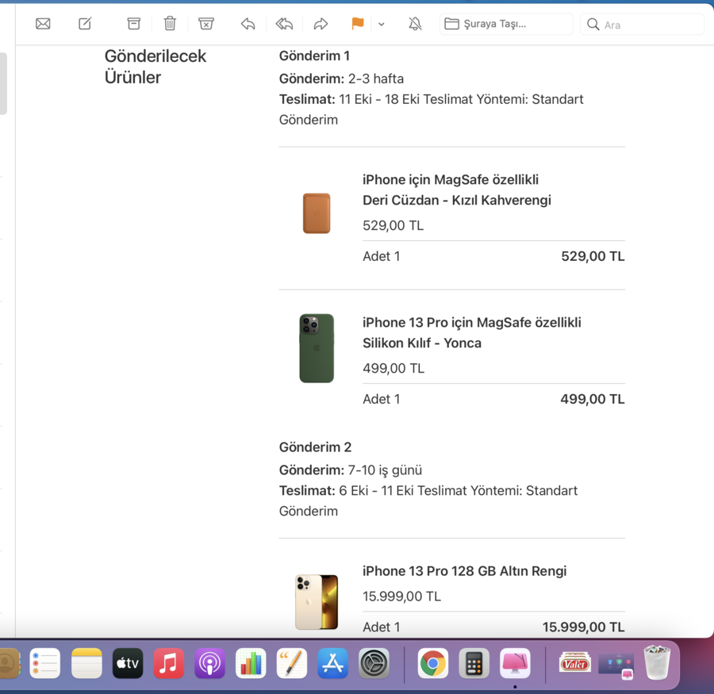
Task: Open the Valet stack in dock
Action: (x=574, y=664)
